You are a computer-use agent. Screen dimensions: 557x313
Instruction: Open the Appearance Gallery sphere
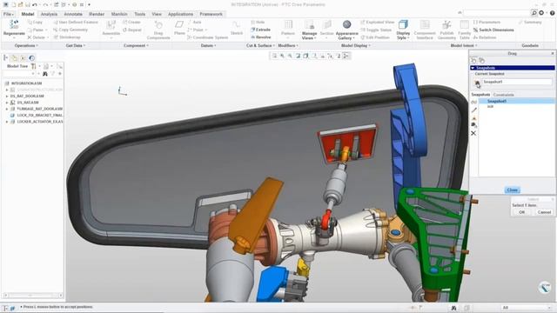(346, 24)
